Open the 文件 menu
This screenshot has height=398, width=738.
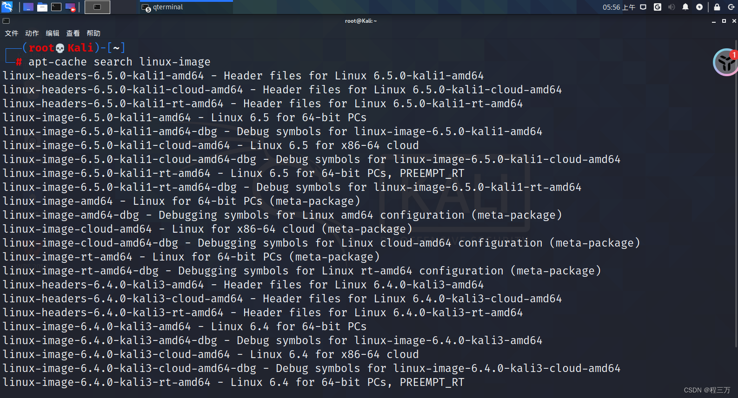12,33
